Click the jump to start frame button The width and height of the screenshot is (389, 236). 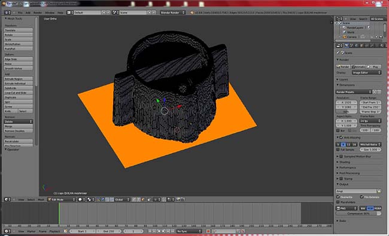(x=150, y=231)
